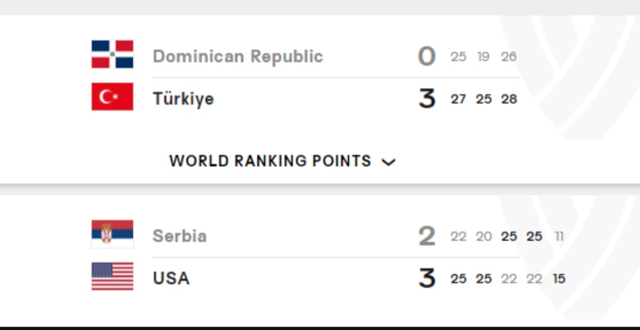640x330 pixels.
Task: Expand the World Ranking Points section
Action: (282, 161)
